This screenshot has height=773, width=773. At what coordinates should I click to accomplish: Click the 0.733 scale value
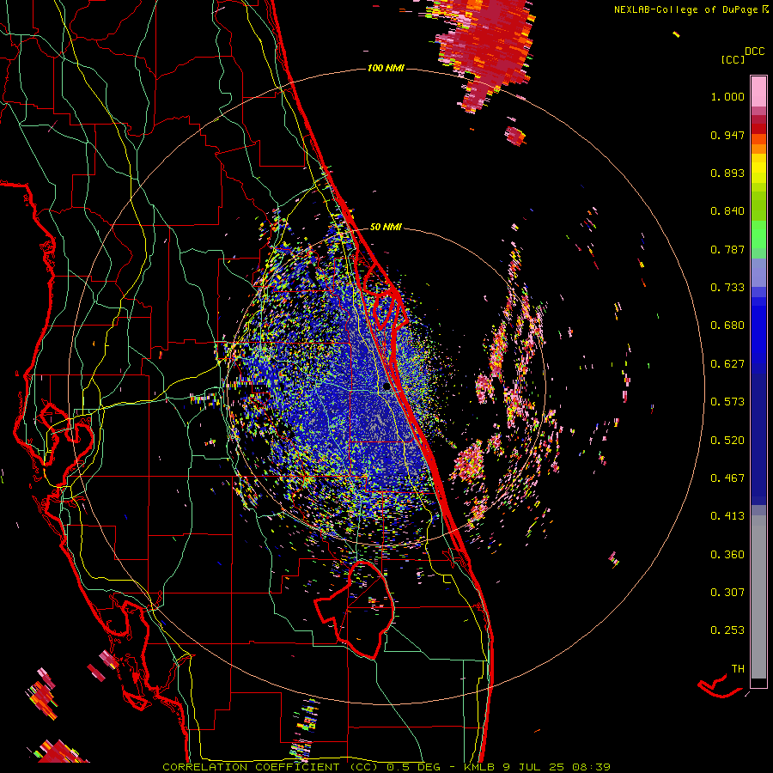pyautogui.click(x=727, y=288)
